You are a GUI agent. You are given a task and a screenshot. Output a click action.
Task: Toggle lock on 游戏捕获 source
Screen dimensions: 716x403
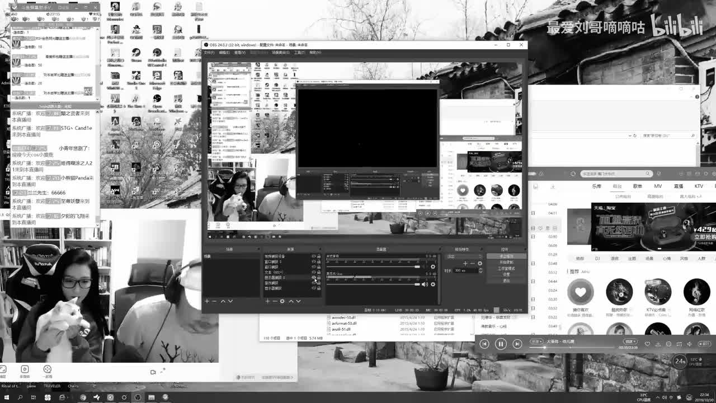[x=319, y=283]
